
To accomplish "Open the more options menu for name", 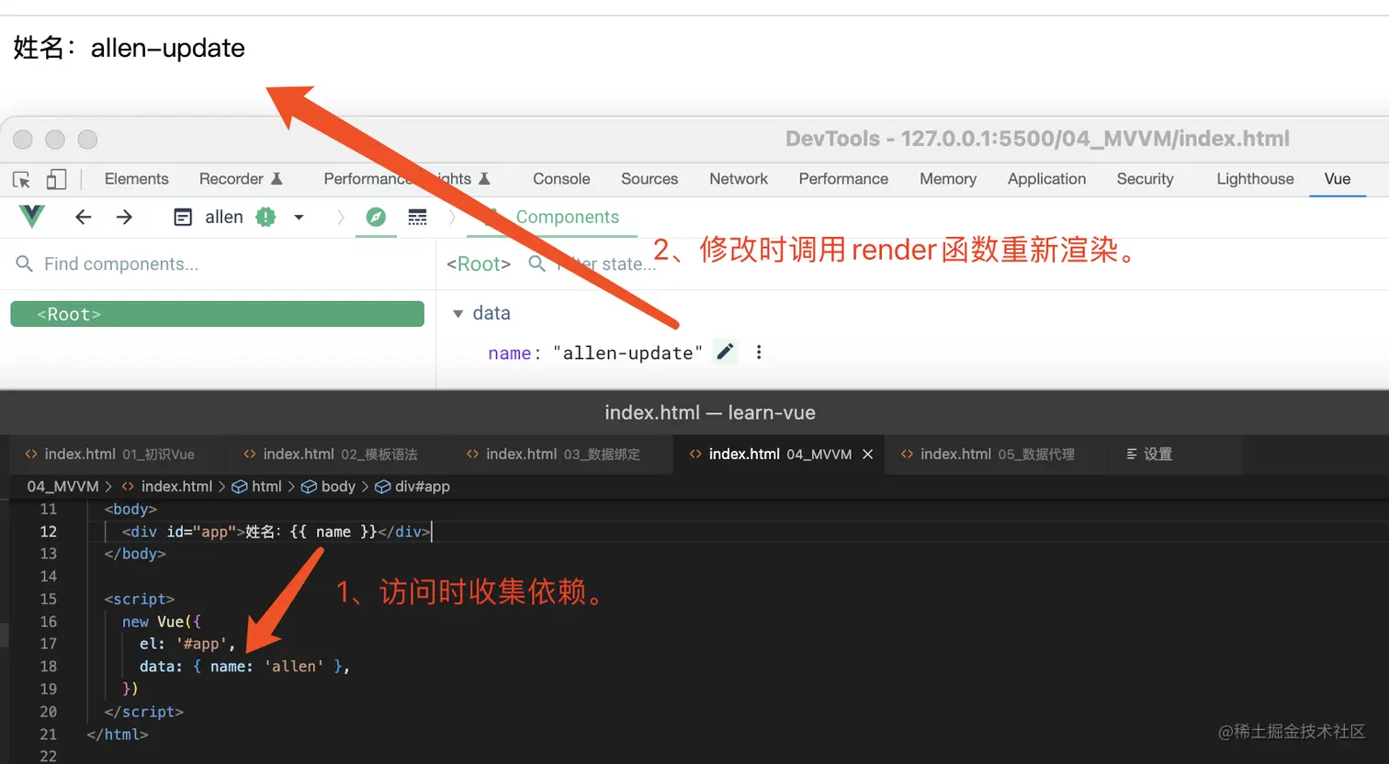I will 759,352.
